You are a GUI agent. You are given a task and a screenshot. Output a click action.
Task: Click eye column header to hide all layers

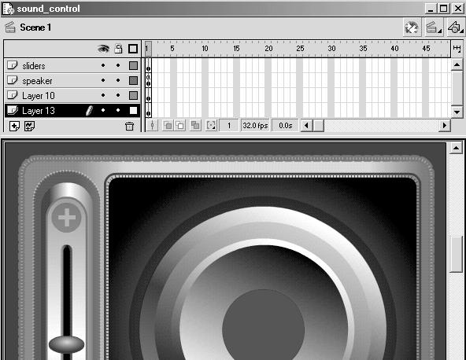[103, 49]
